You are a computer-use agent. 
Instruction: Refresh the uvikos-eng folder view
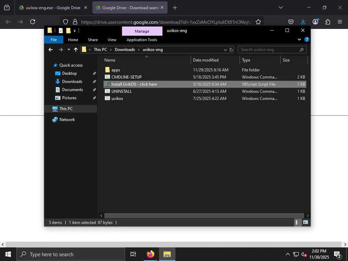(231, 50)
